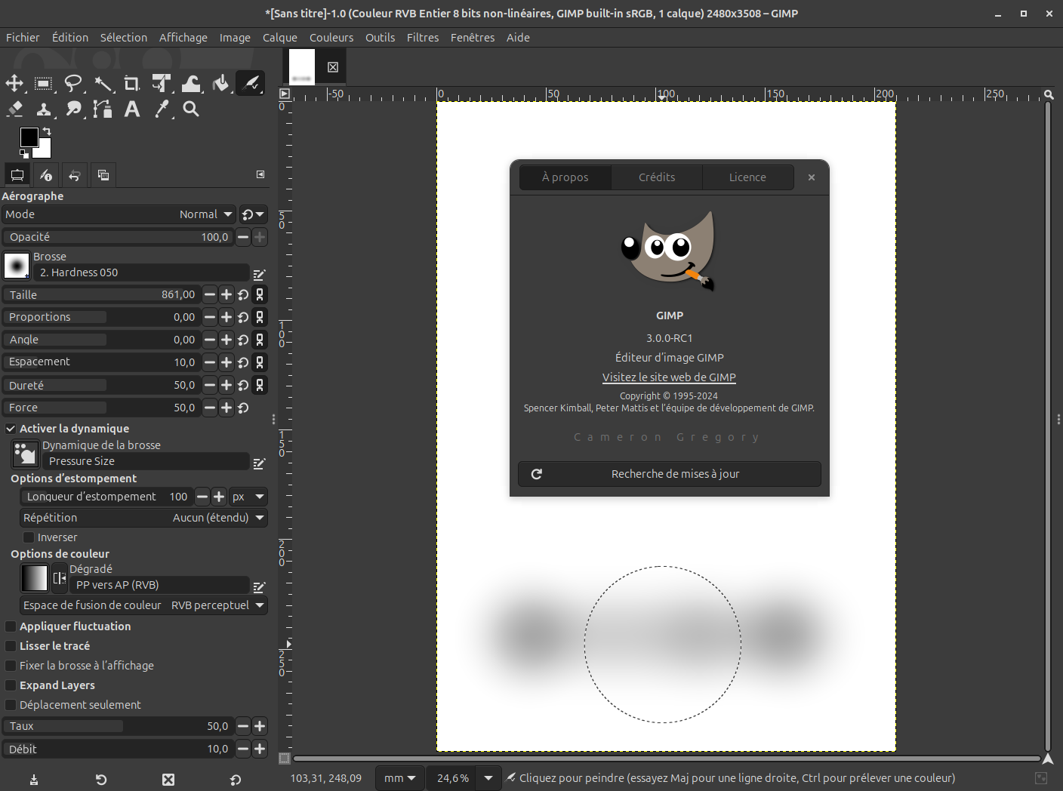Switch to the Licence tab
Viewport: 1063px width, 791px height.
pos(747,177)
